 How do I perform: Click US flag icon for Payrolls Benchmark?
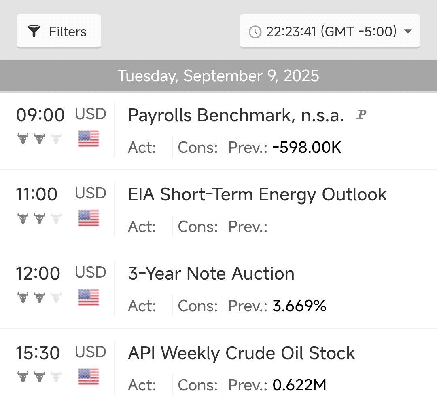point(89,139)
